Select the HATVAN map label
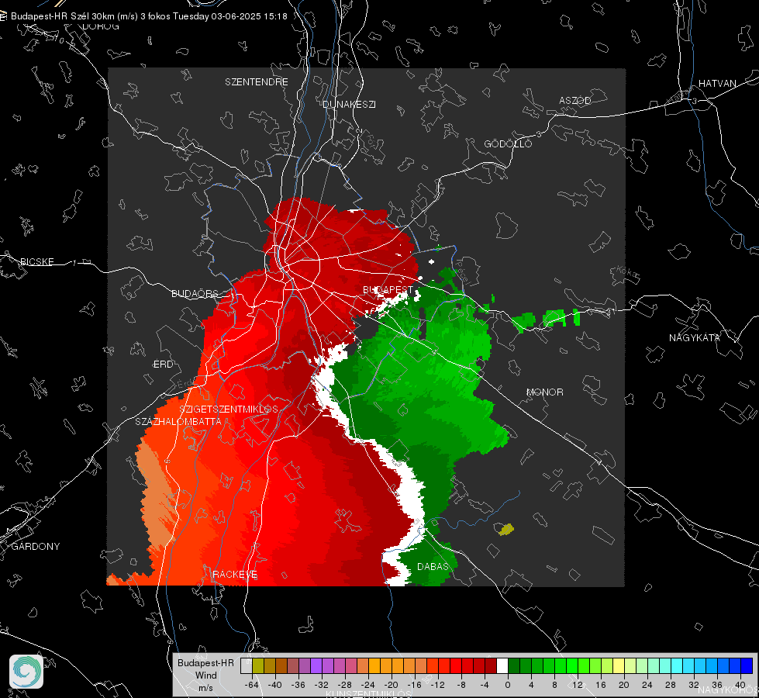The width and height of the screenshot is (759, 698). tap(717, 83)
